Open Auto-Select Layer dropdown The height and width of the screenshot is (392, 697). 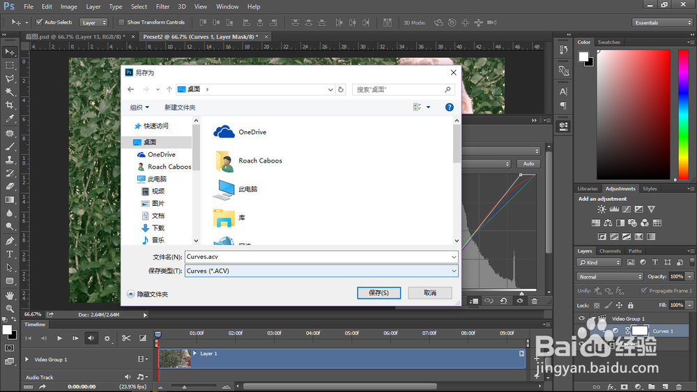(x=94, y=22)
